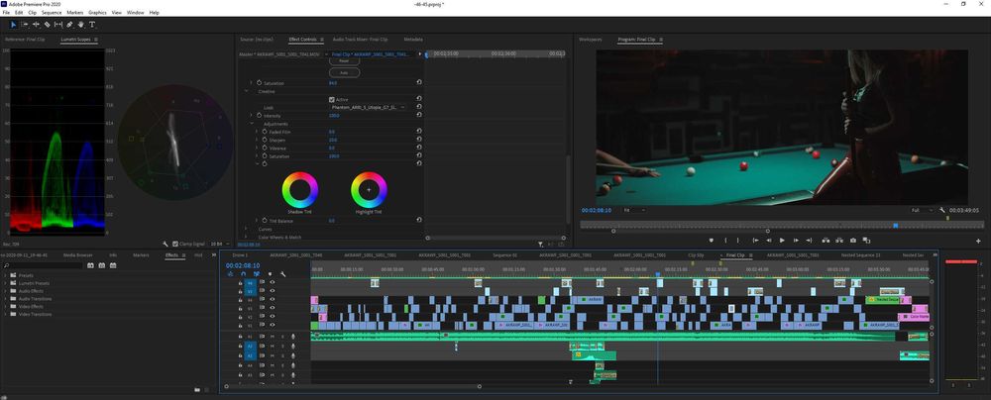Toggle the Clamp Signal checkbox
991x400 pixels.
coord(175,244)
